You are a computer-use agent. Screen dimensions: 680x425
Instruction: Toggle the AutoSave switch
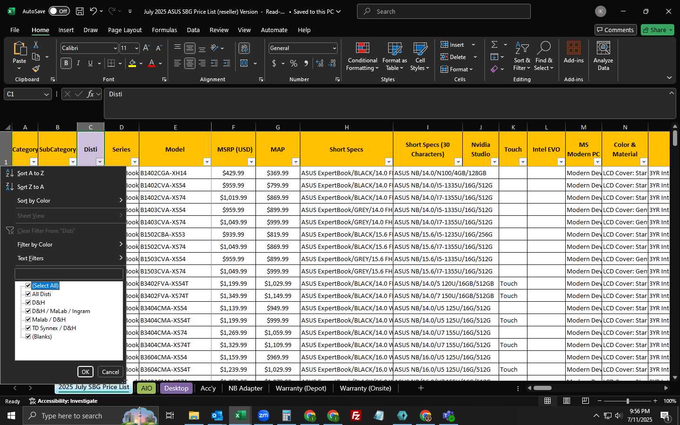tap(59, 11)
